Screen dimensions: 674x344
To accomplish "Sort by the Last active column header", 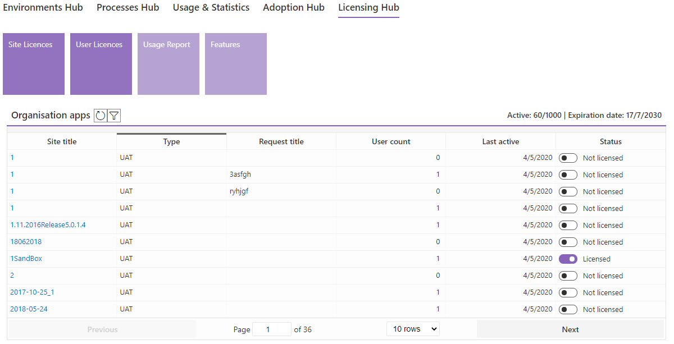I will tap(500, 141).
